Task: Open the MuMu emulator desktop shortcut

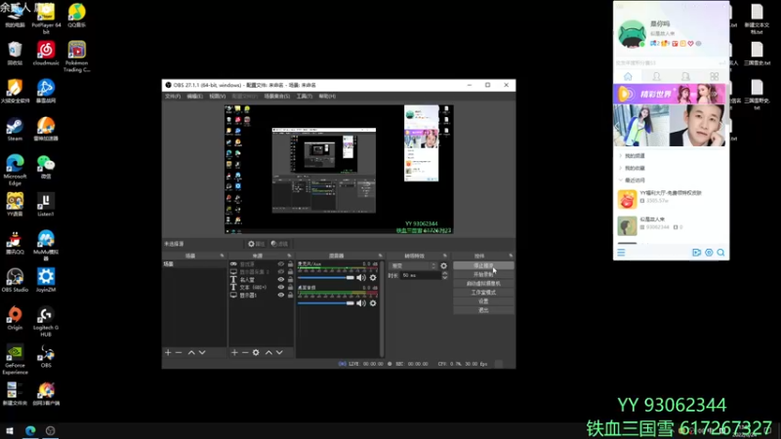Action: coord(45,246)
